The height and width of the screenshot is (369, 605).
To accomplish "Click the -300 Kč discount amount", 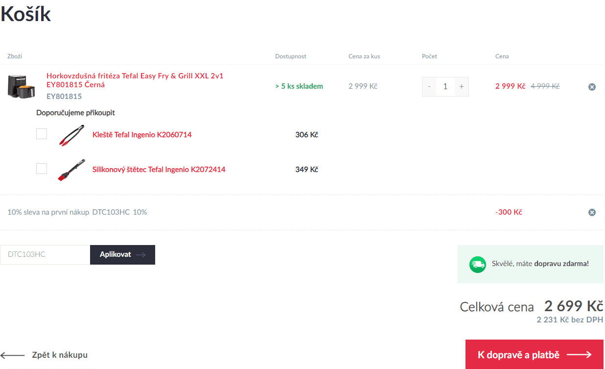I will [x=509, y=212].
